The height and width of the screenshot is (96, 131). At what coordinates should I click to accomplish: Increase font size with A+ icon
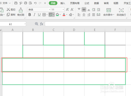(67, 9)
